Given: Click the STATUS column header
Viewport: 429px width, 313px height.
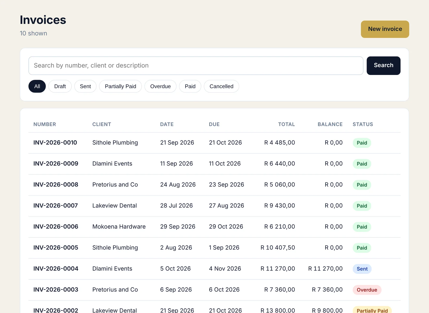Looking at the screenshot, I should point(363,124).
